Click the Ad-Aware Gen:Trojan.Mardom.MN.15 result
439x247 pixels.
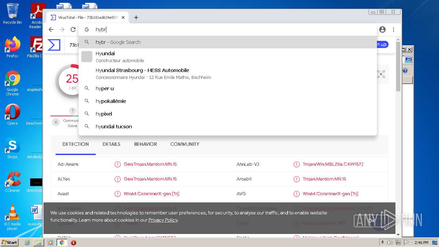pyautogui.click(x=150, y=164)
